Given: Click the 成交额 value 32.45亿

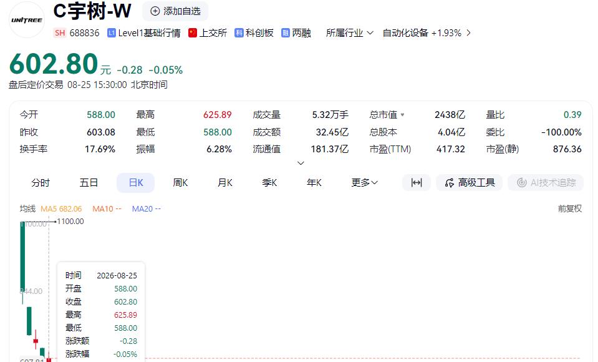Looking at the screenshot, I should pos(332,132).
